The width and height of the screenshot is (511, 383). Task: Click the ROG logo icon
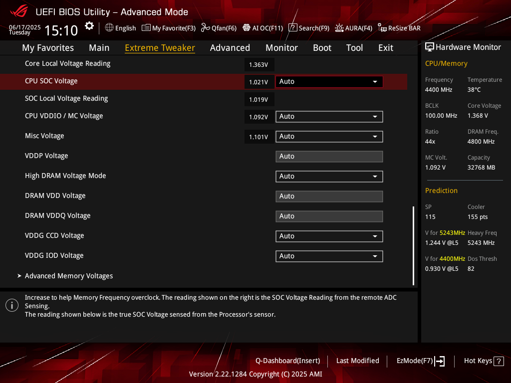pyautogui.click(x=19, y=11)
